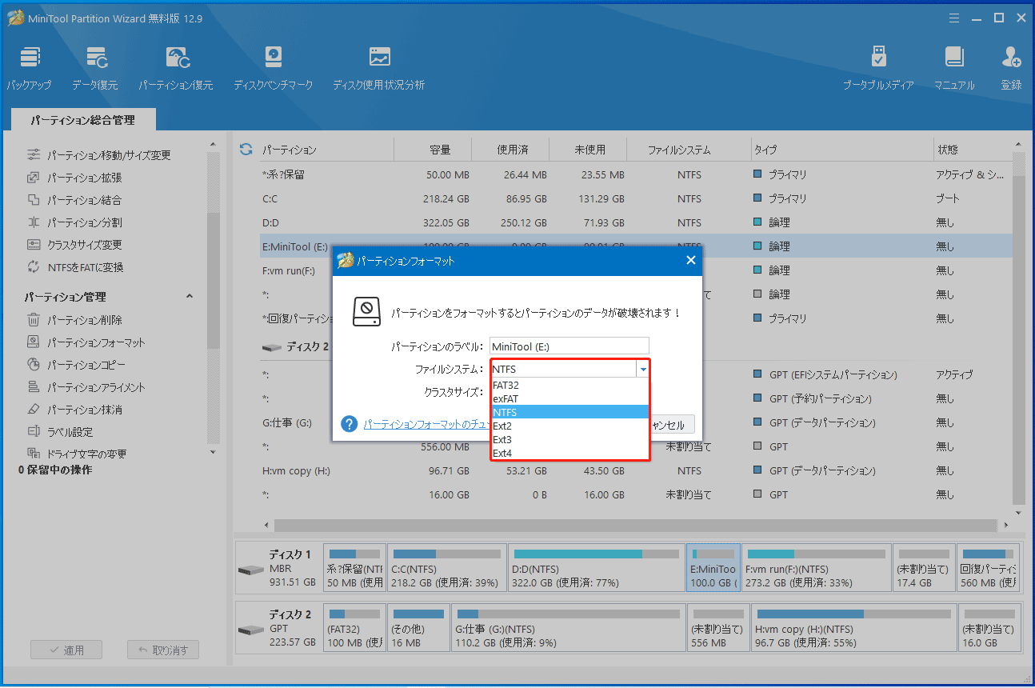Click the help question mark icon in dialog

(x=349, y=424)
